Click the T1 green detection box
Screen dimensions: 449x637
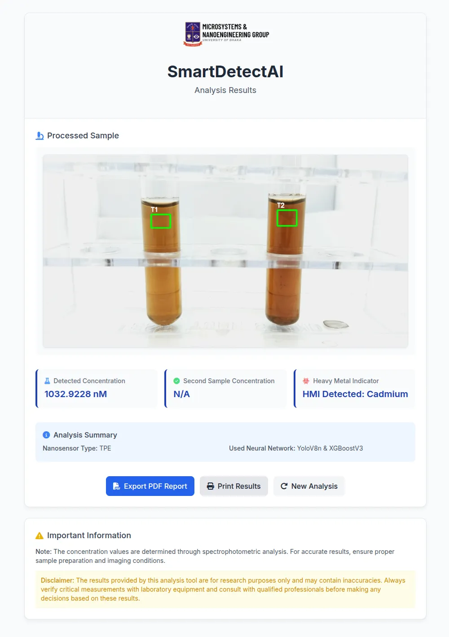160,221
